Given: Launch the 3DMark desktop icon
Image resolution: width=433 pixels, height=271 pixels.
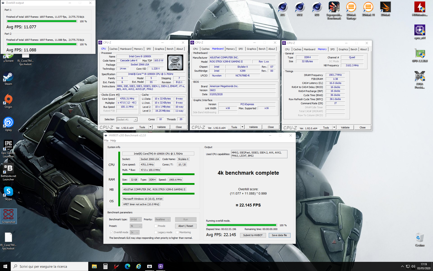Looking at the screenshot, I should coord(385,9).
